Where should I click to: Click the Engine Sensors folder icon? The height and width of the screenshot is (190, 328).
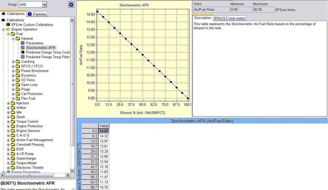[x=13, y=131]
